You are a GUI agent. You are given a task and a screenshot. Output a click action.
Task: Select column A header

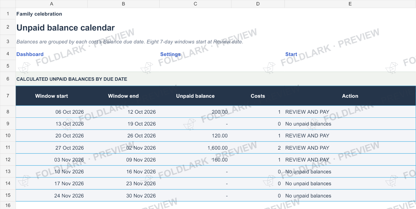pyautogui.click(x=52, y=4)
